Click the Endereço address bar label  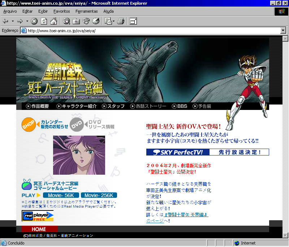pyautogui.click(x=10, y=30)
